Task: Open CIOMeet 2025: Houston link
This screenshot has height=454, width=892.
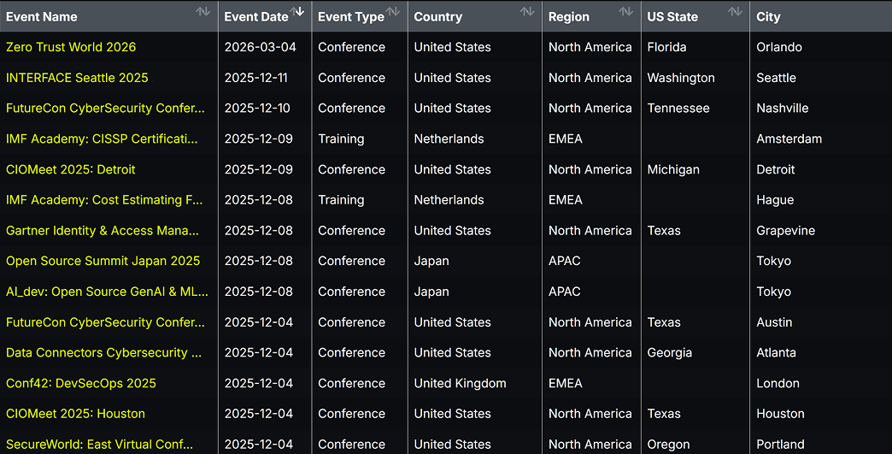Action: (76, 414)
